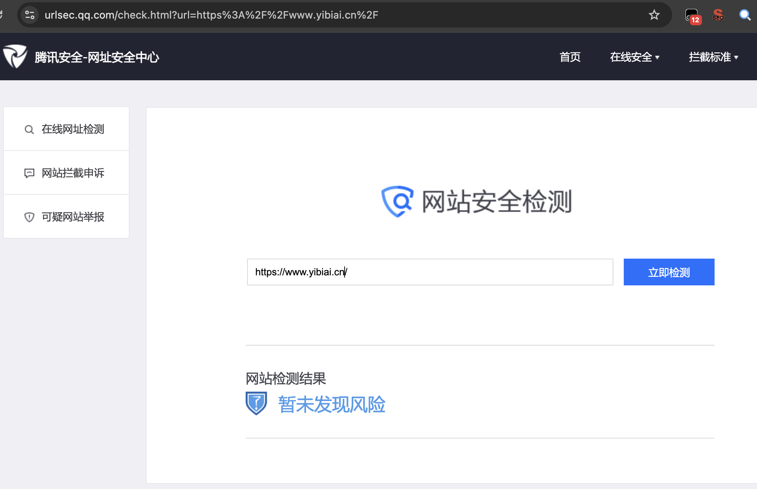
Task: Click the URL input field with yibiai.cn
Action: coord(430,272)
